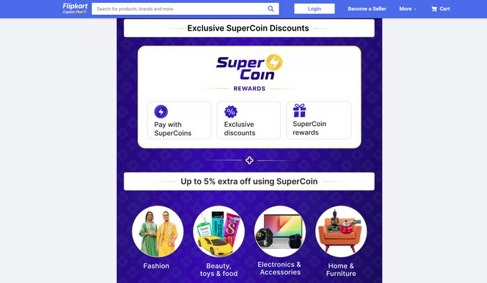
Task: Open Home & Furniture category image
Action: (341, 232)
